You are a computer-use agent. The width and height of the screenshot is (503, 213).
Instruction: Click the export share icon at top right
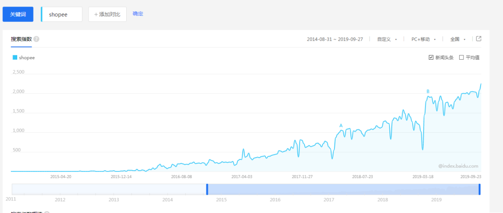coord(479,39)
